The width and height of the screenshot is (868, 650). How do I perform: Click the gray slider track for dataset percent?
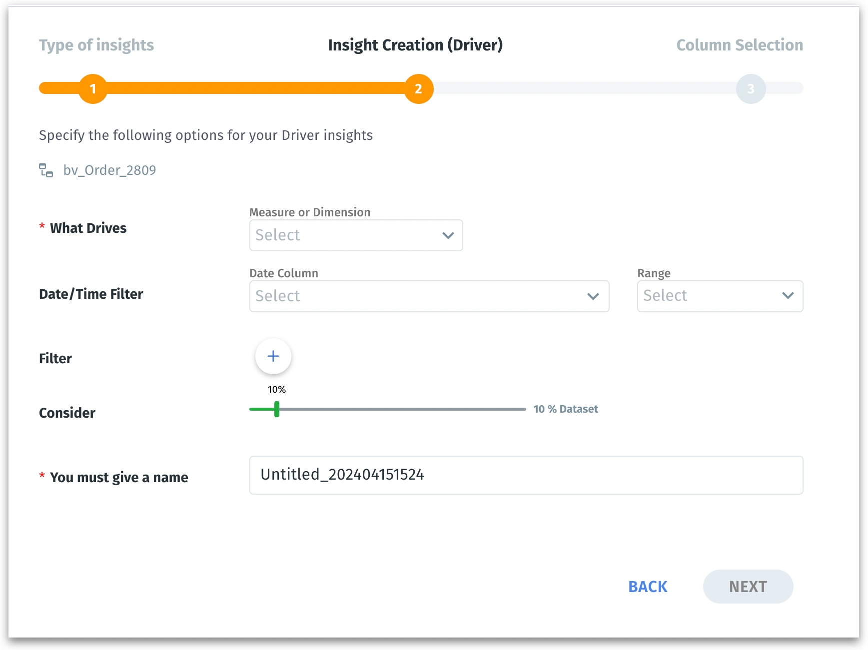coord(400,409)
